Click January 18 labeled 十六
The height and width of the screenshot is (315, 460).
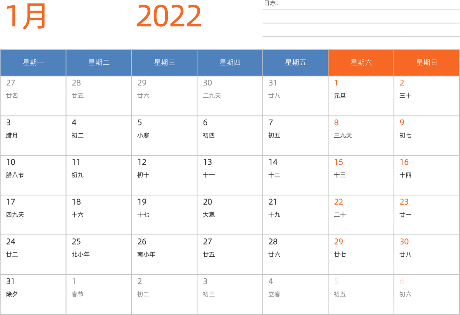click(99, 215)
